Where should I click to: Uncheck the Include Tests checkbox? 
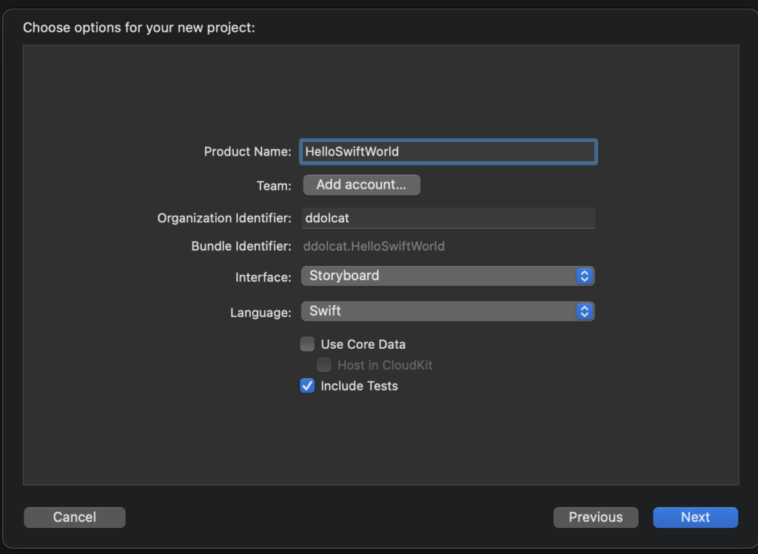tap(307, 386)
